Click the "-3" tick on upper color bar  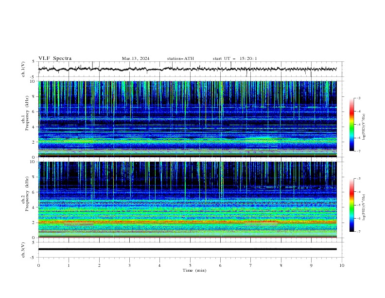[359, 98]
